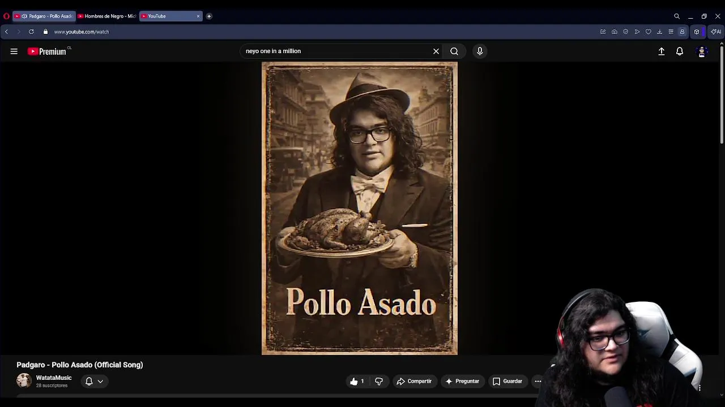Open the YouTube account avatar menu
This screenshot has width=725, height=407.
(x=702, y=51)
